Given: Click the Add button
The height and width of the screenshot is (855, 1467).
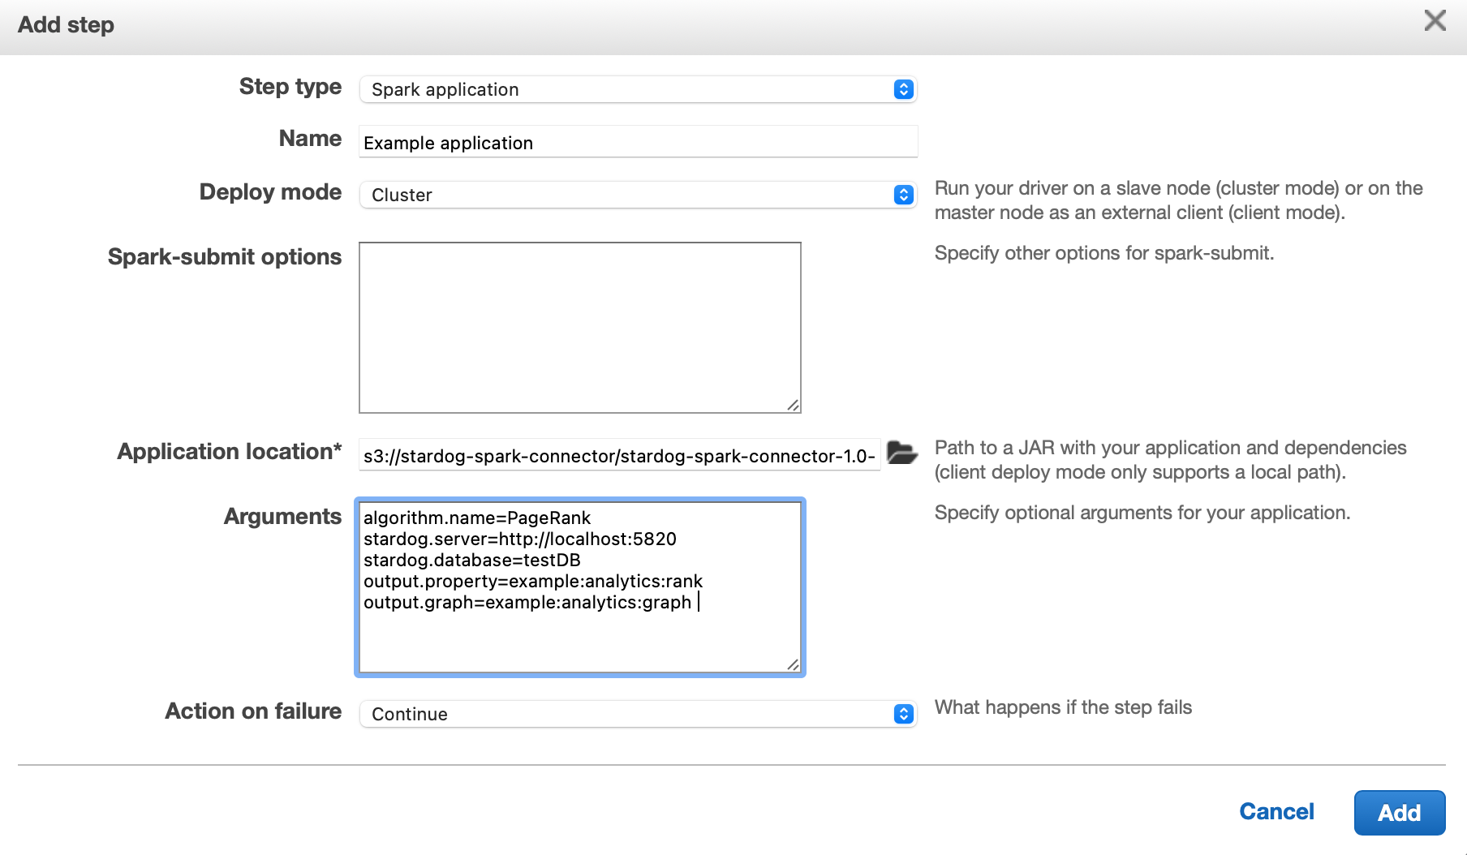Looking at the screenshot, I should pos(1400,812).
